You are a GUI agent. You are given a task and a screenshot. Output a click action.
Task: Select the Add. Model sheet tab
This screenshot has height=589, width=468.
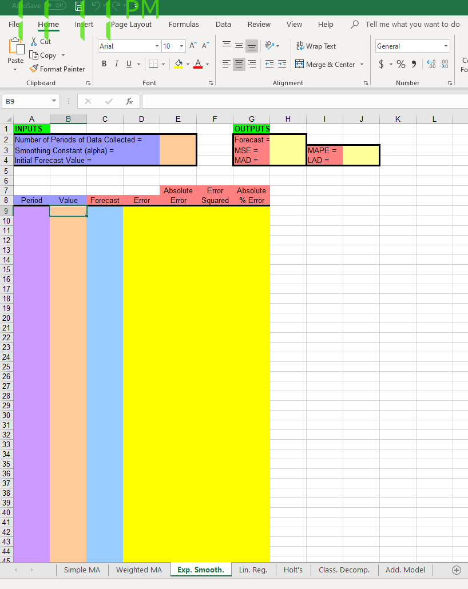405,570
